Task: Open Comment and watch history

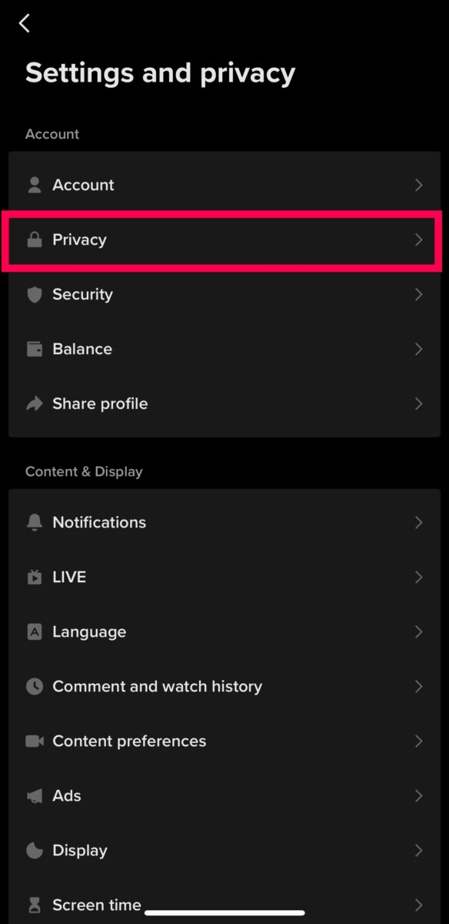Action: click(224, 686)
